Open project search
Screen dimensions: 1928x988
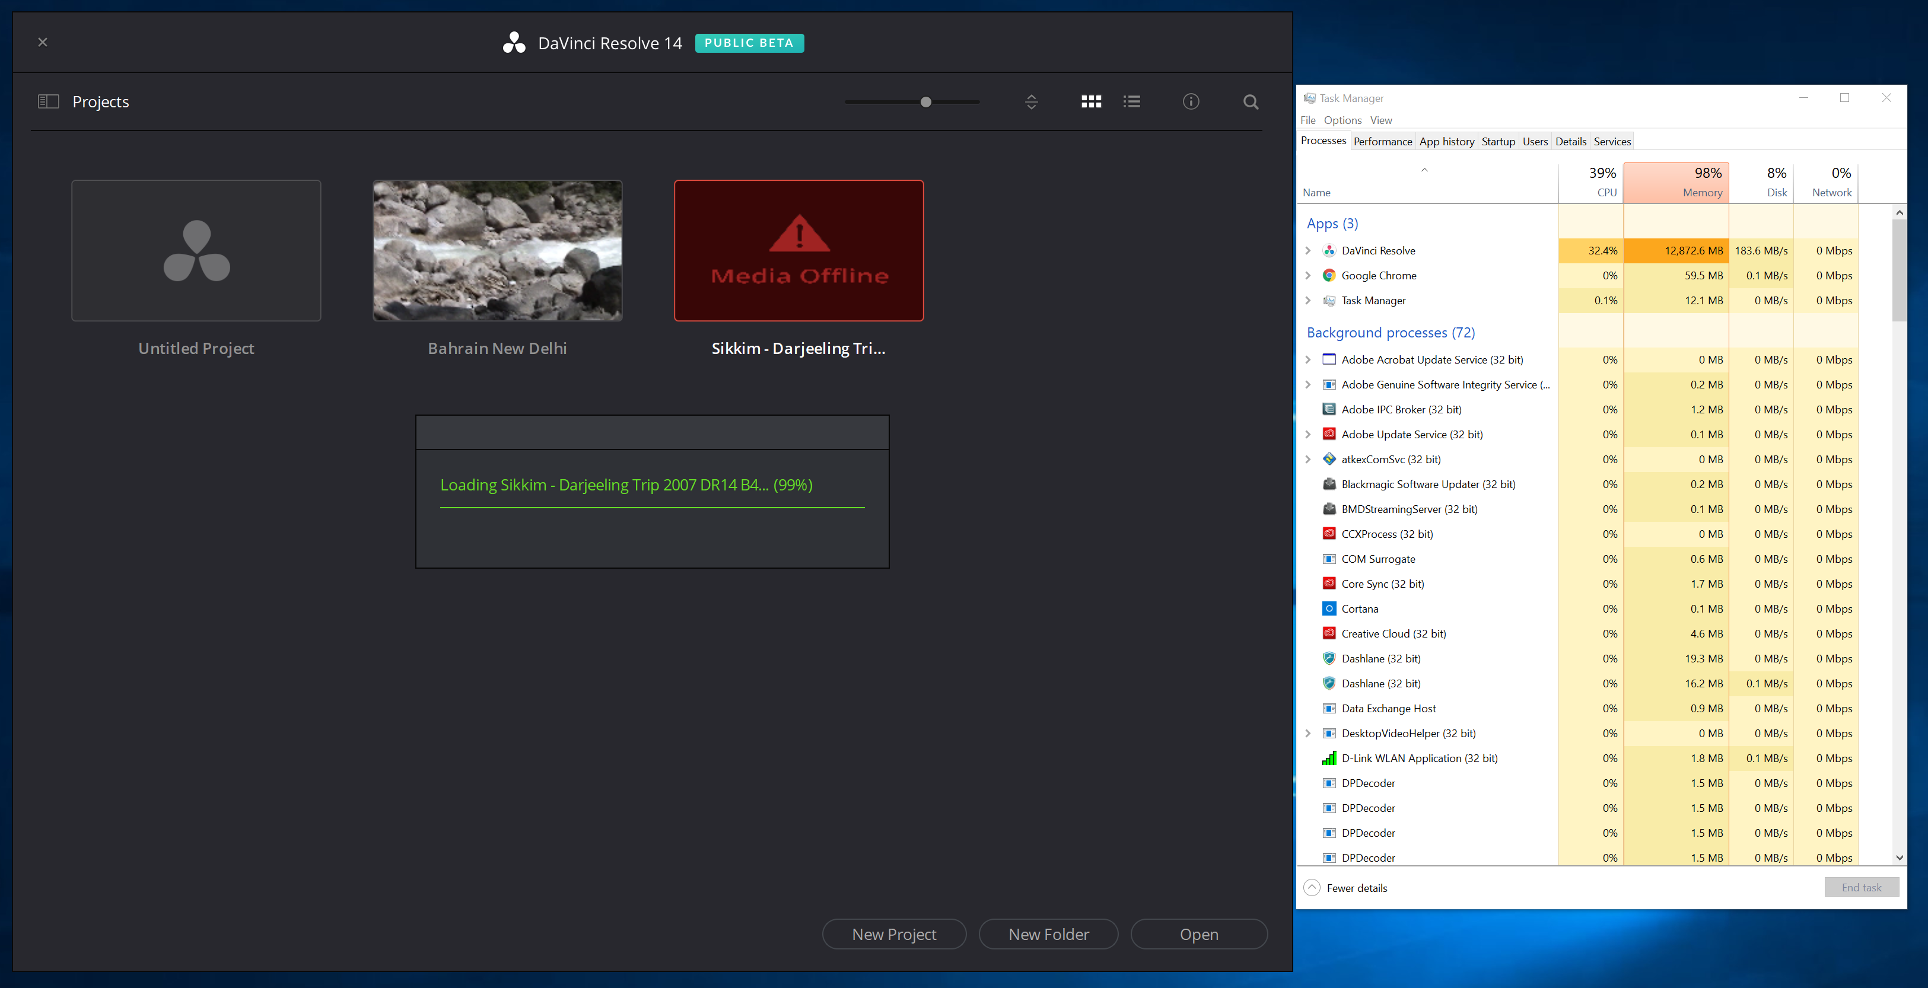(1250, 101)
